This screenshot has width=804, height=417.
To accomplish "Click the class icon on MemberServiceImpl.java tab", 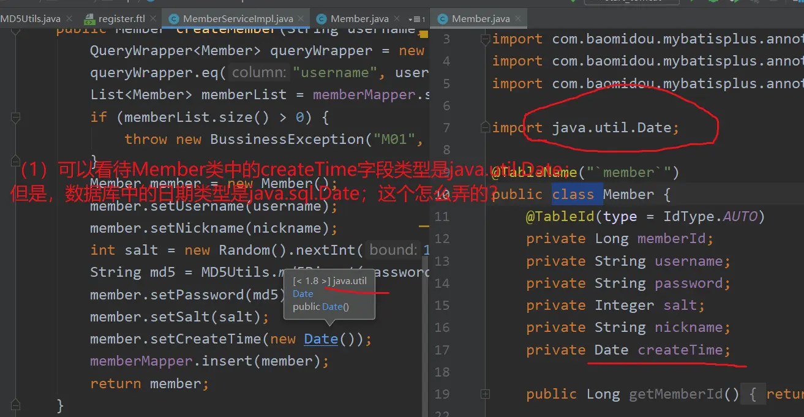I will click(x=173, y=20).
